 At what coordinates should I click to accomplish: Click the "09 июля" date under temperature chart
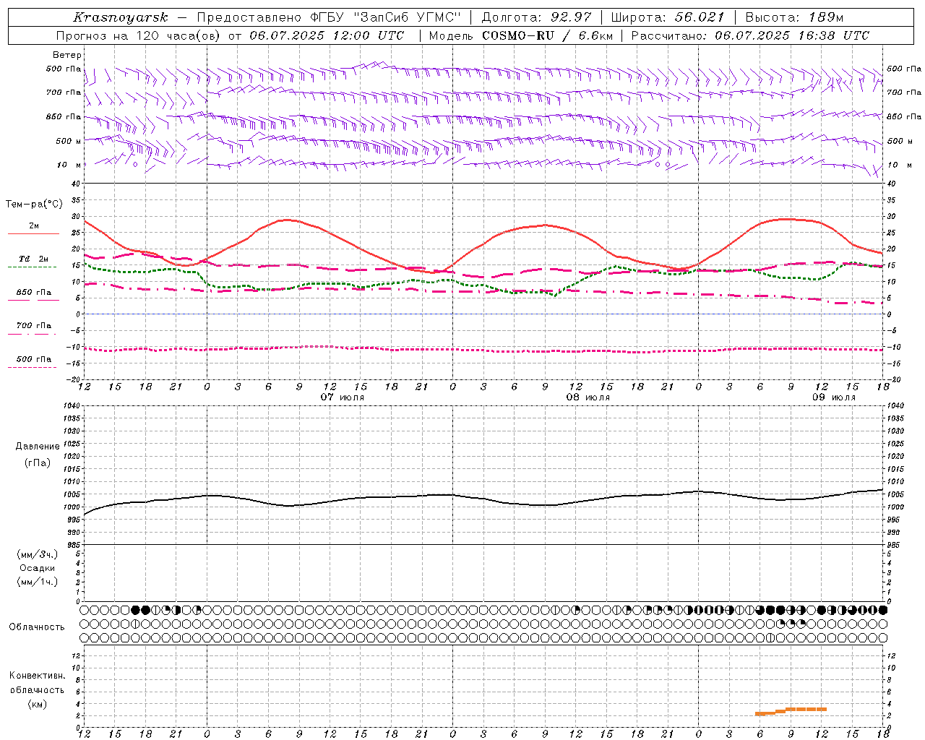click(x=834, y=397)
